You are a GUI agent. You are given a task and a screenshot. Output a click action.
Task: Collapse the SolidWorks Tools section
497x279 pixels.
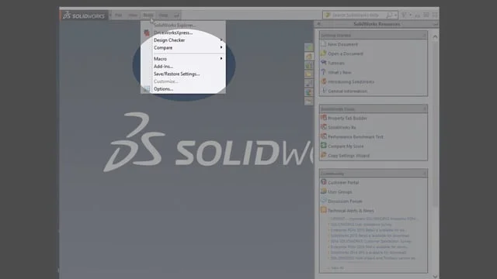(x=424, y=108)
